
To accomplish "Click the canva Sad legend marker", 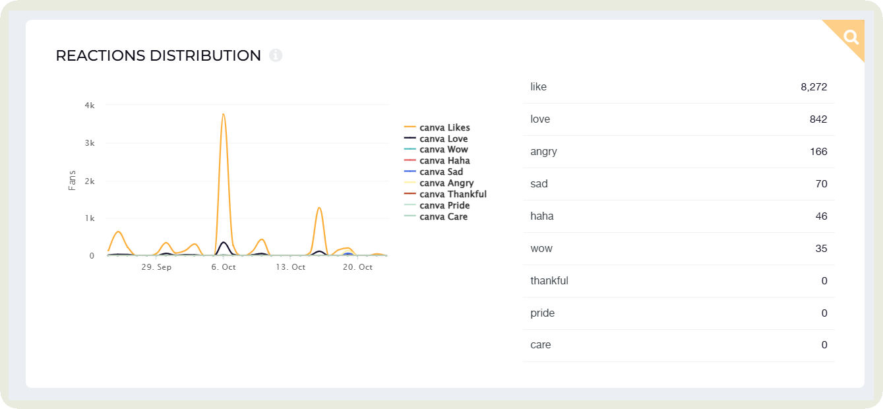I will 409,172.
